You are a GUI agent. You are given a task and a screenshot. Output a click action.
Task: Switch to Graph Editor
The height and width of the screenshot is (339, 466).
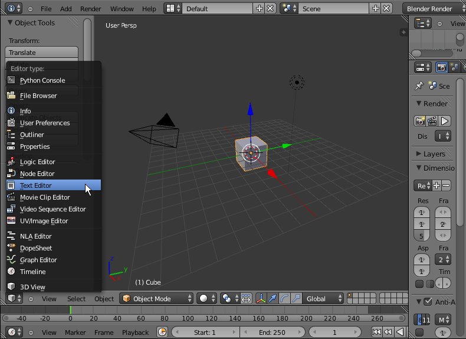pos(54,260)
